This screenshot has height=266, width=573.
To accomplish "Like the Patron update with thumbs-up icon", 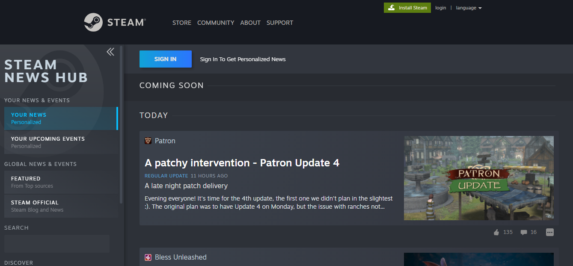I will [496, 232].
